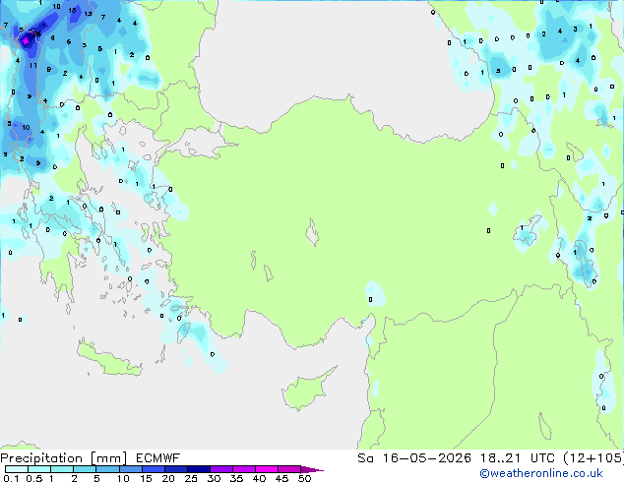Click the '25' legend scale label
The height and width of the screenshot is (482, 624).
tap(191, 478)
